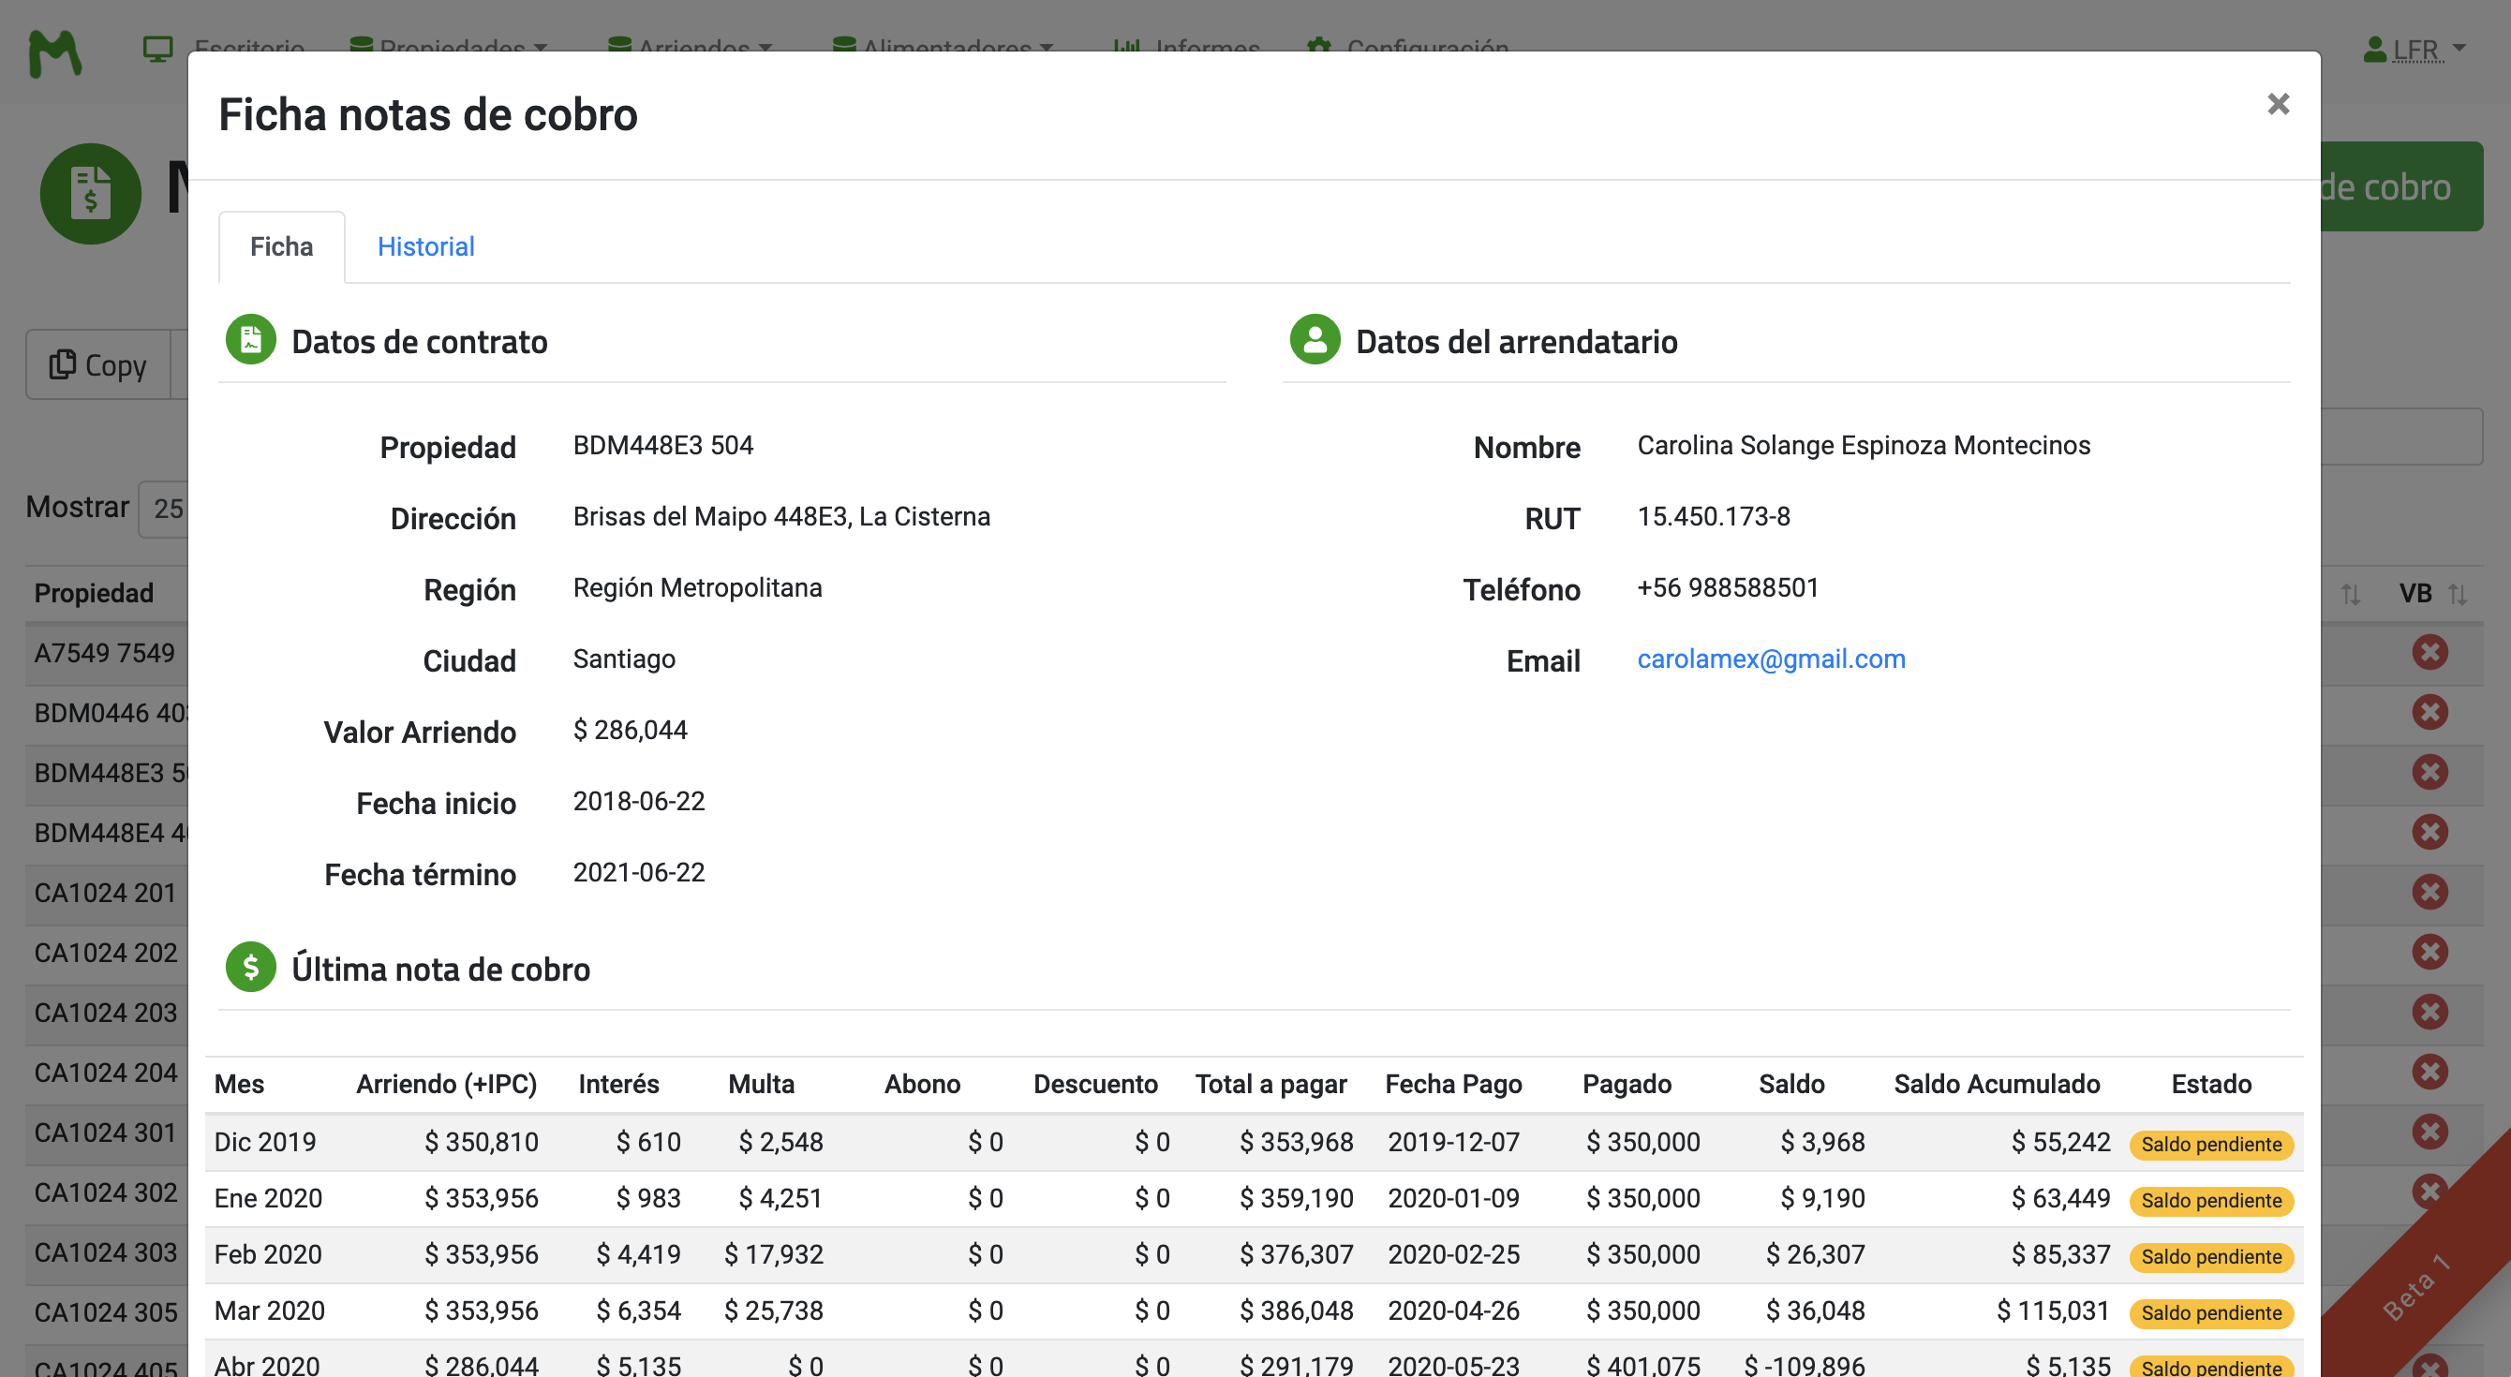The width and height of the screenshot is (2511, 1377).
Task: Click the Saldo pendiente badge for Dic 2019
Action: pos(2211,1144)
